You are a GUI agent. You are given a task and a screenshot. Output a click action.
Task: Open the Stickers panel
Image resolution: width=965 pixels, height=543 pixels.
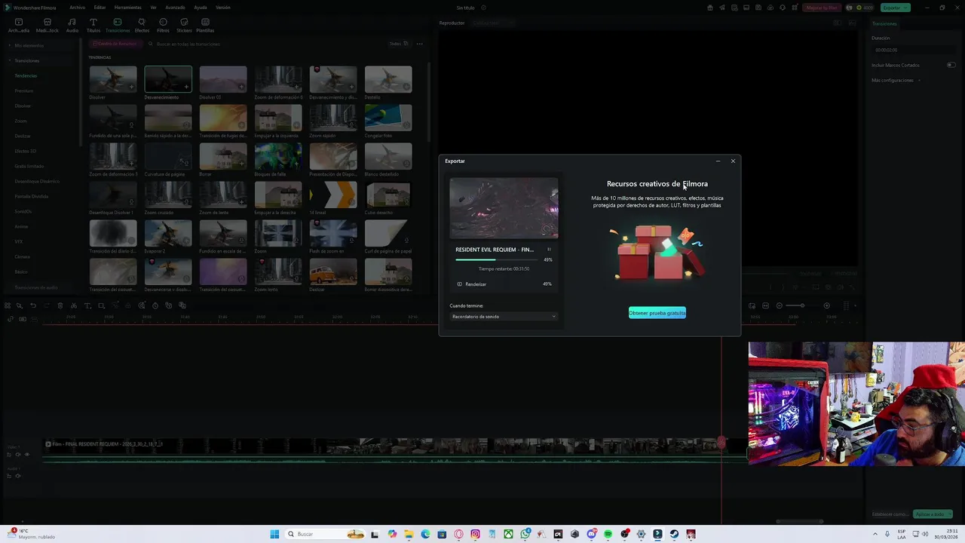(x=184, y=26)
